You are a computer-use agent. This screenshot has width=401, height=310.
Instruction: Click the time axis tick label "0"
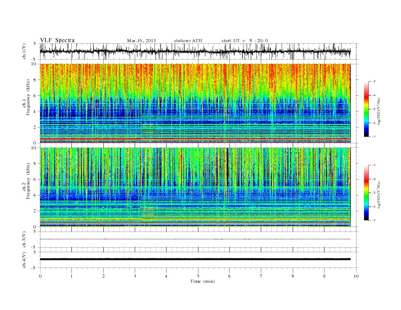[40, 276]
